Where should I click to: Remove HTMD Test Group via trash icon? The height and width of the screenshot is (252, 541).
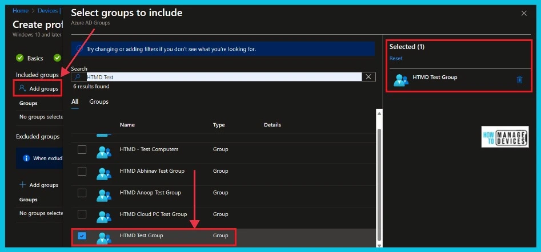[x=520, y=80]
